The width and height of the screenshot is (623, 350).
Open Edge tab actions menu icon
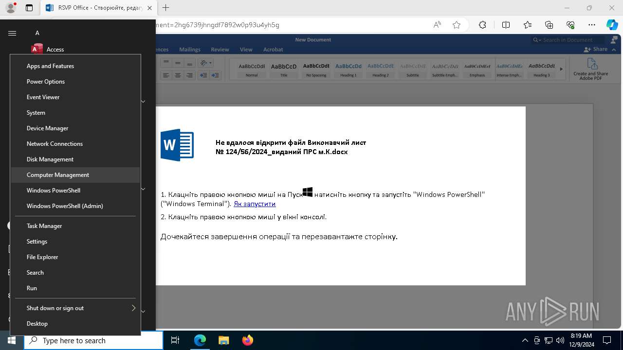(29, 8)
